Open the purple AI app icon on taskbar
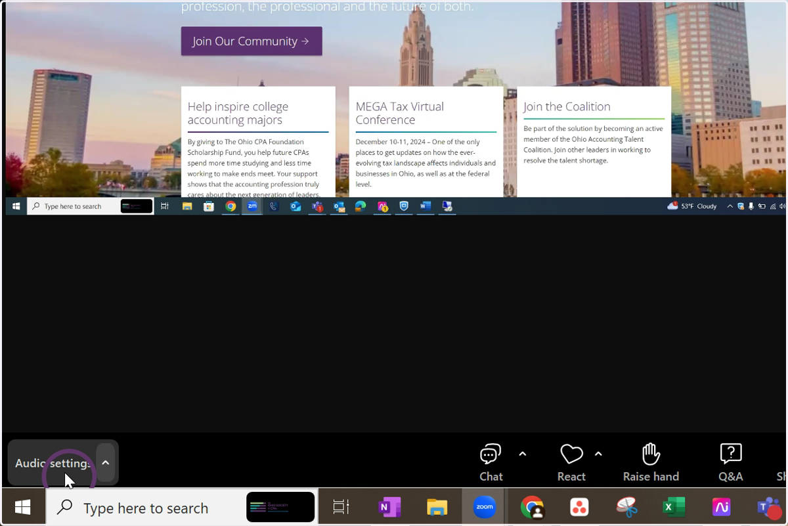The width and height of the screenshot is (788, 526). coord(721,507)
